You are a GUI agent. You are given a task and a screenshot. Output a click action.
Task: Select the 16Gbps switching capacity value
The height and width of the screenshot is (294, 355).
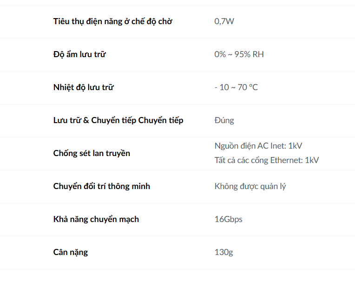click(228, 219)
